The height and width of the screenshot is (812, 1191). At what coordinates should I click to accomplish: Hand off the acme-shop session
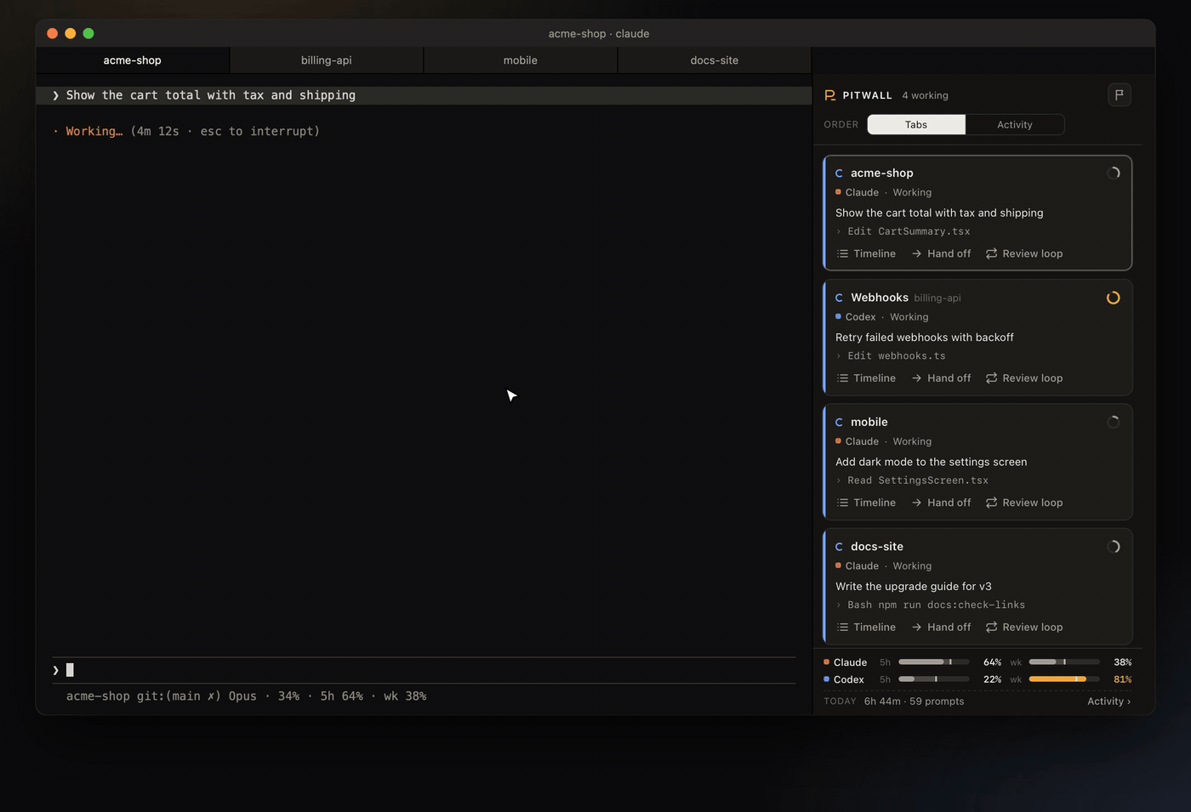coord(941,253)
